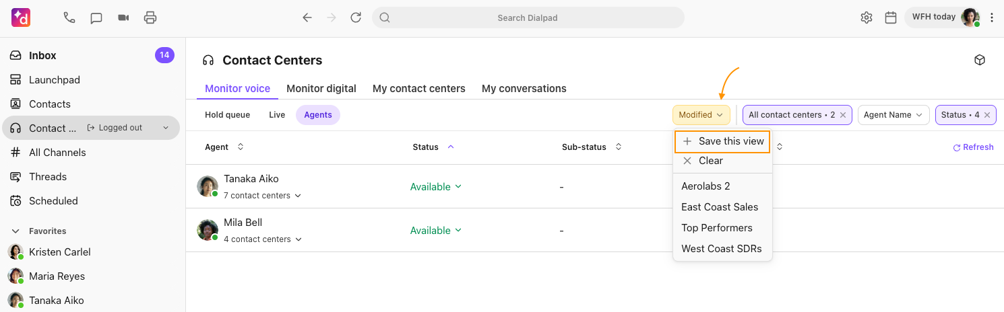Switch to the Monitor digital tab
The image size is (1004, 312).
(x=321, y=89)
